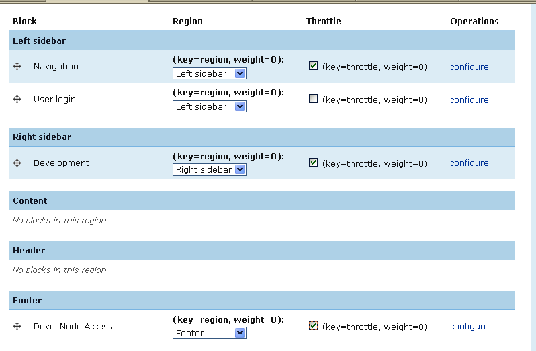Toggle throttle checkbox for Devel Node Access
The width and height of the screenshot is (536, 351).
[x=313, y=326]
